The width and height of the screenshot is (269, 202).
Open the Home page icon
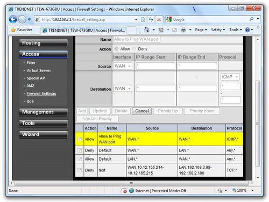(x=147, y=30)
